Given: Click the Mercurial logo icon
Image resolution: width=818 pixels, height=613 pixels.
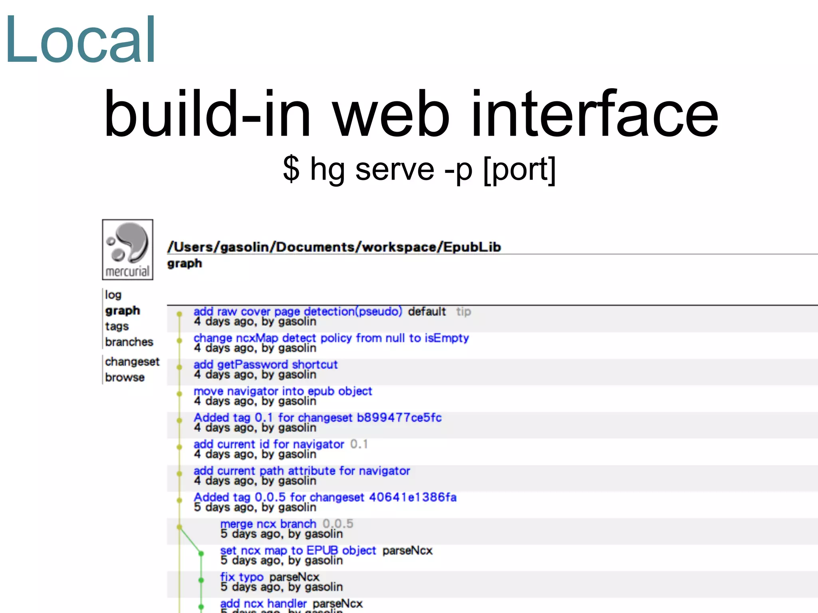Looking at the screenshot, I should point(127,249).
